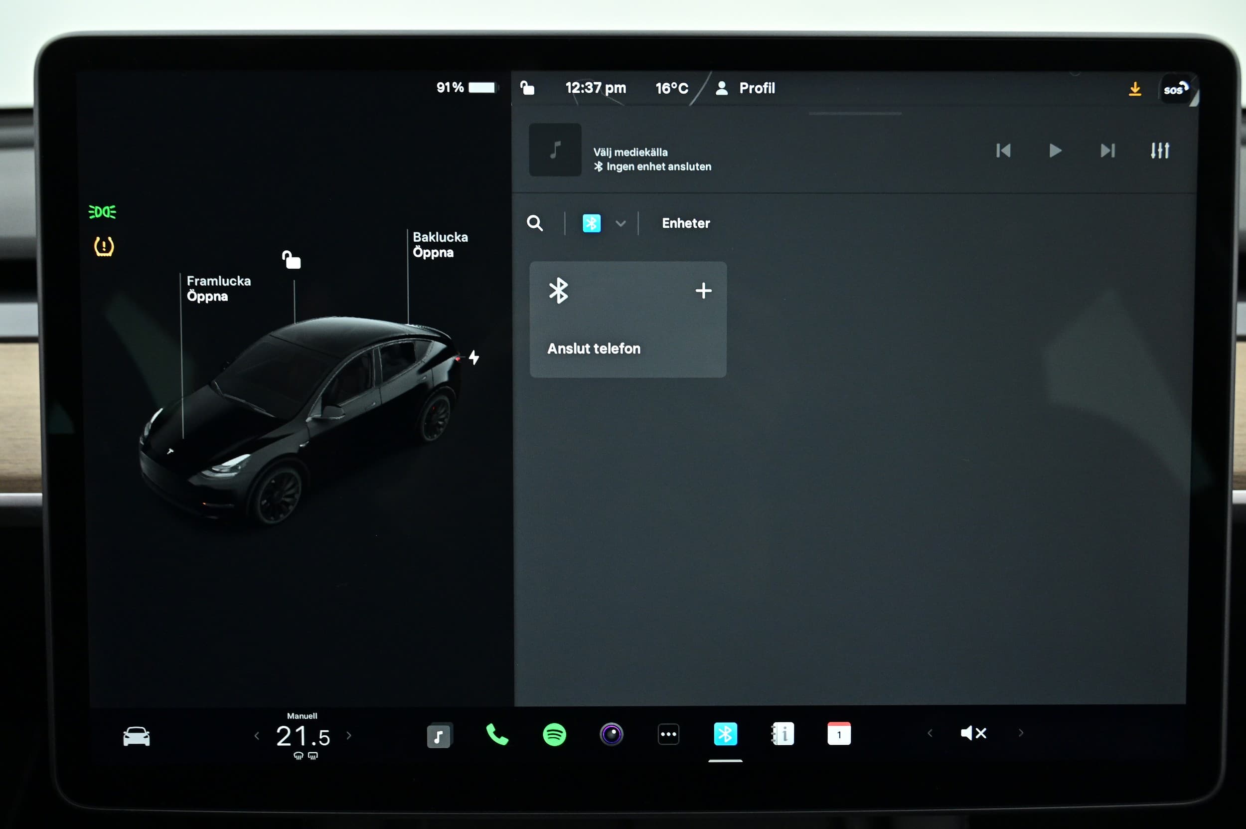
Task: Select the Bluetooth app in dock
Action: click(x=725, y=734)
